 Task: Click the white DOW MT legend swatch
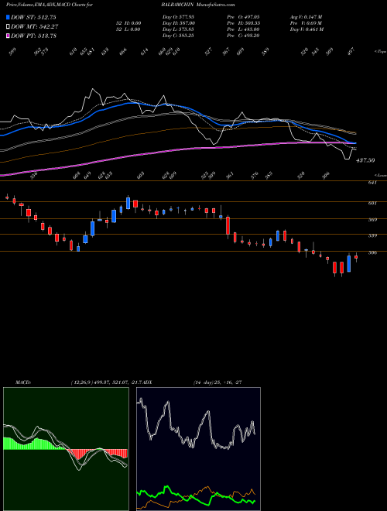click(9, 27)
